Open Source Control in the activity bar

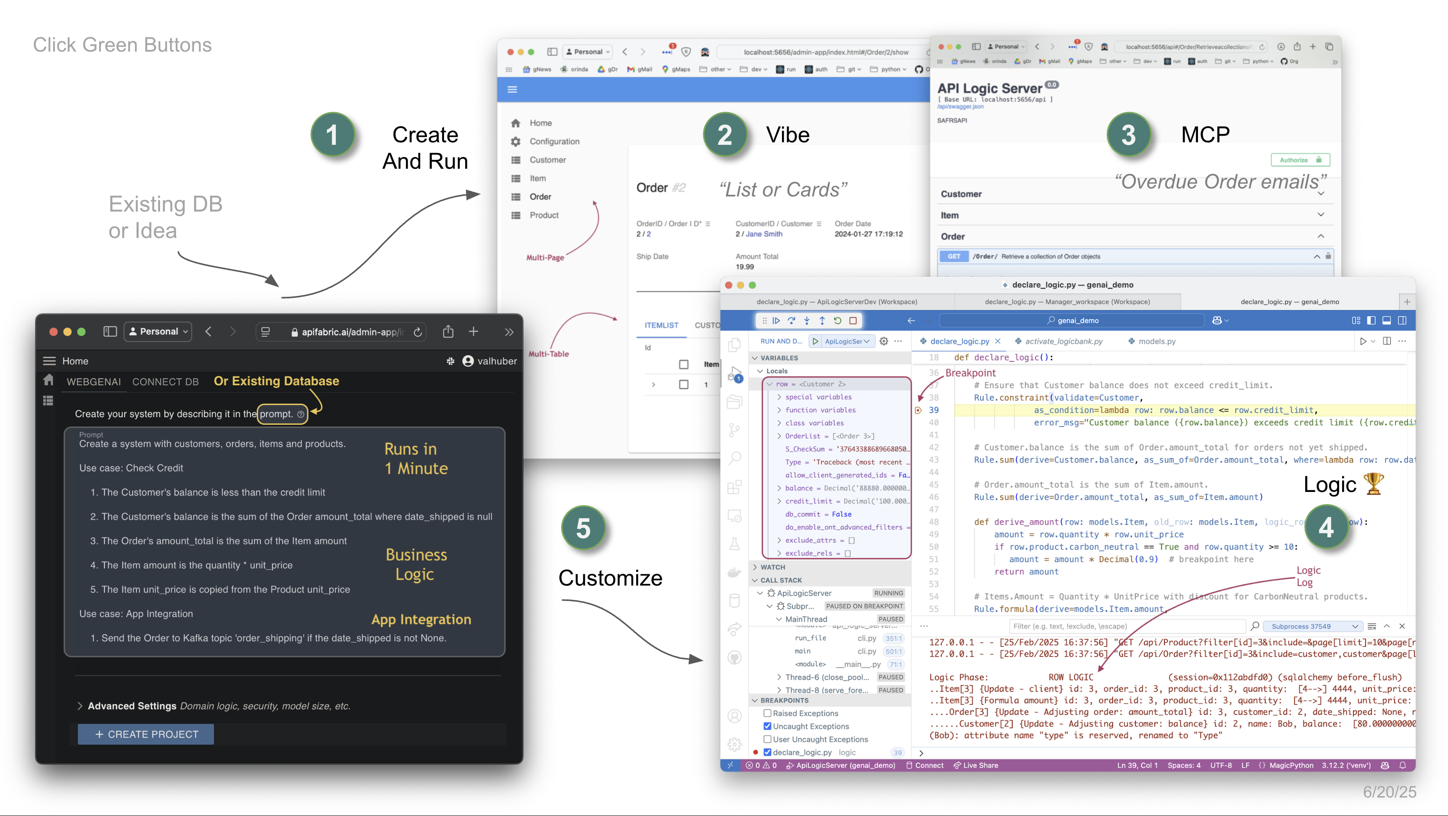(735, 430)
